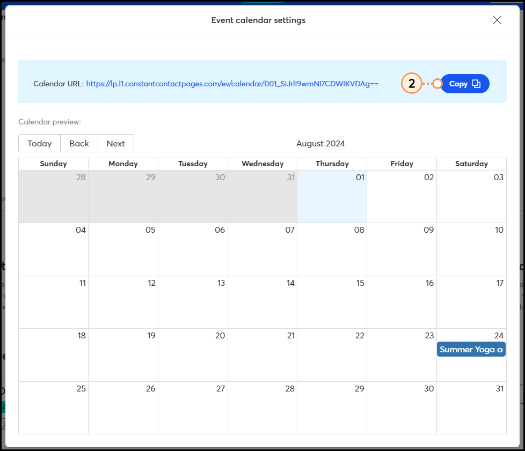The width and height of the screenshot is (525, 451).
Task: Select date 17 in the calendar
Action: 500,283
